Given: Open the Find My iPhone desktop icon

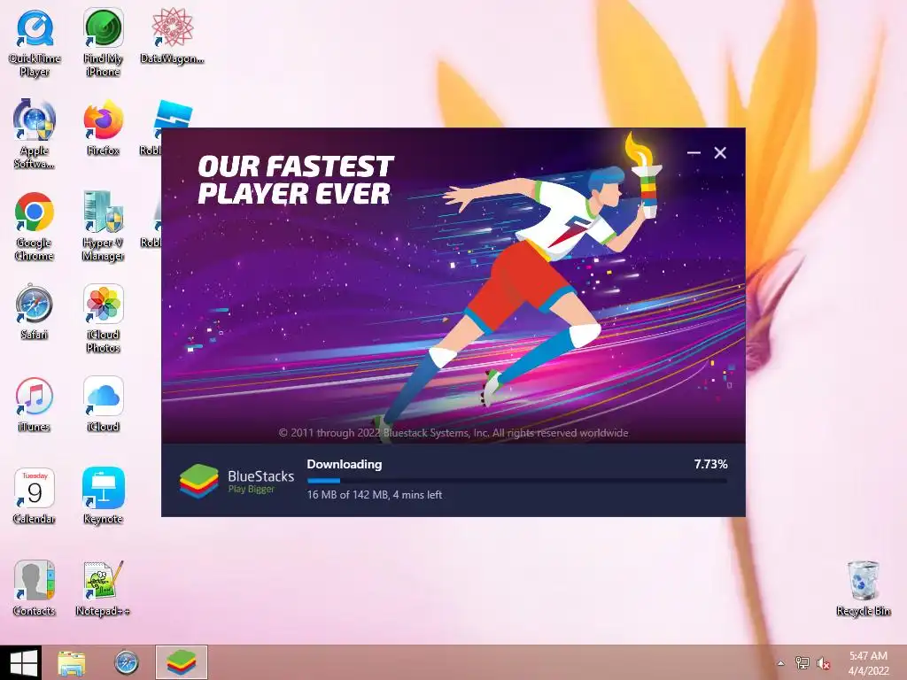Looking at the screenshot, I should click(103, 43).
